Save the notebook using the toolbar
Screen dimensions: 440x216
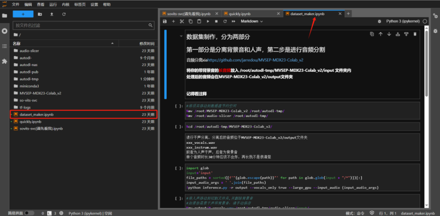(165, 21)
